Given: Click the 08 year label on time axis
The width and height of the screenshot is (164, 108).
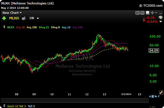Looking at the screenshot, I should click(16, 94).
